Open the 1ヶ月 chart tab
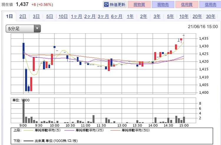The image size is (221, 145). click(77, 17)
